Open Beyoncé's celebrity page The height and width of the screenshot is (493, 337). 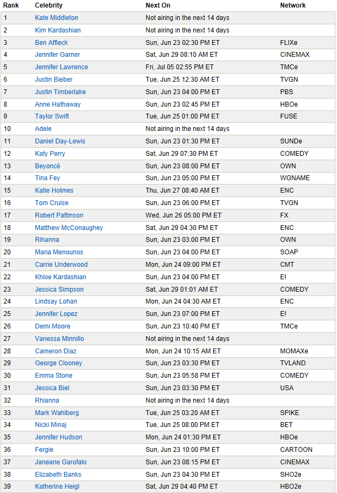tap(48, 166)
